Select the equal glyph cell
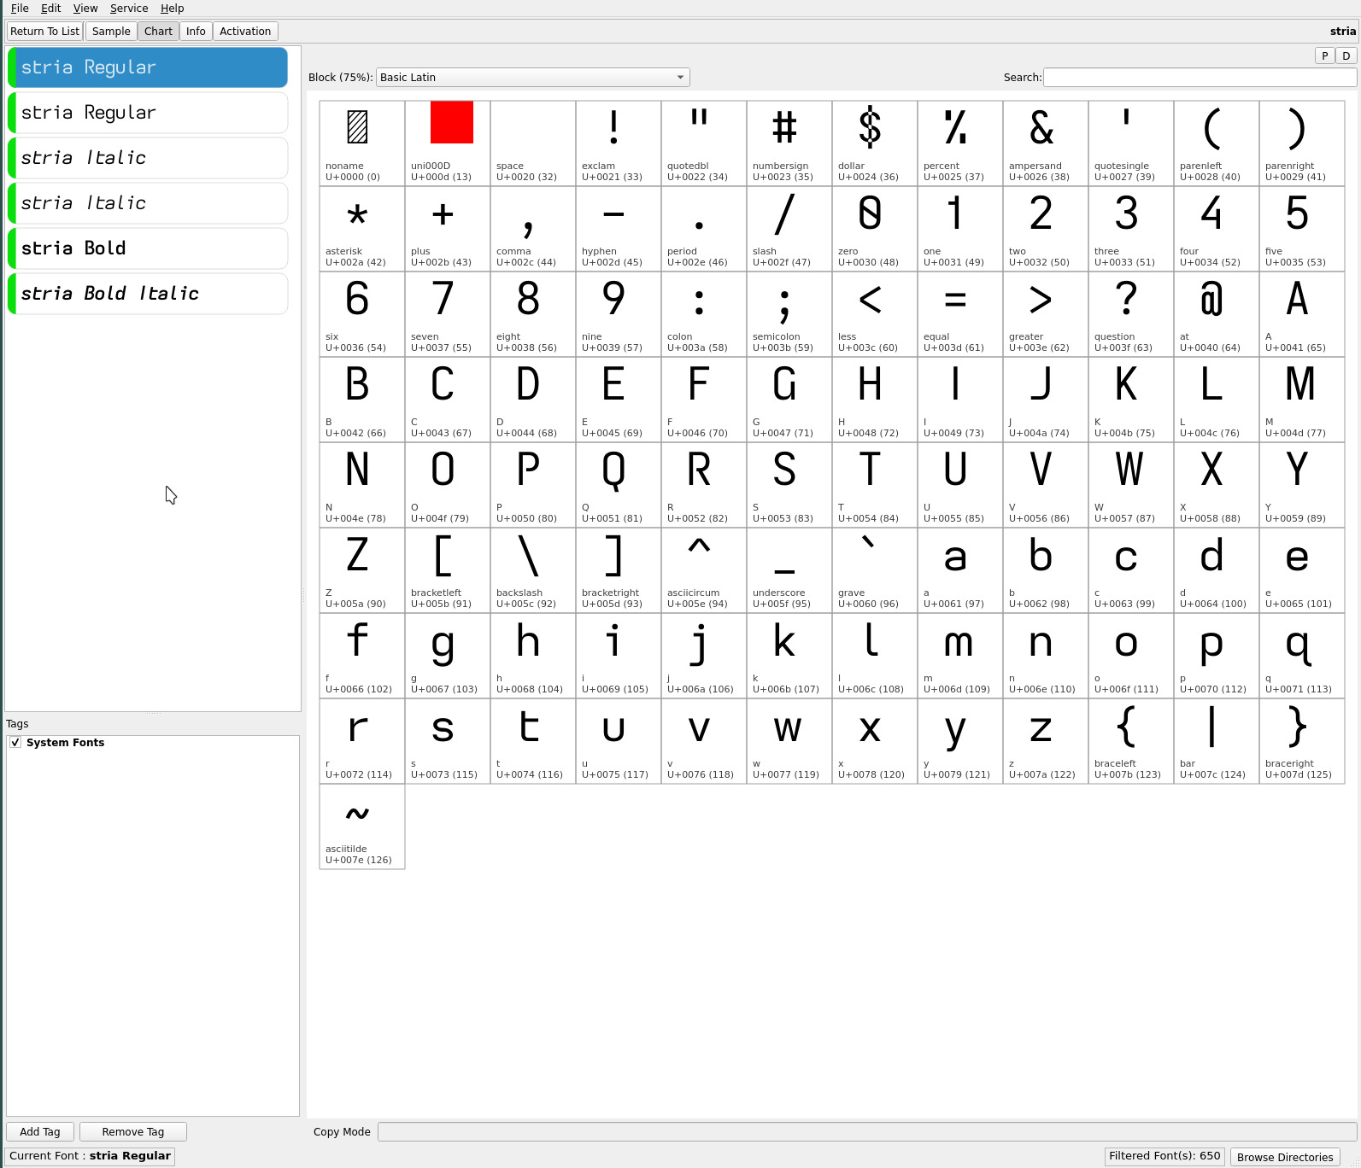 pyautogui.click(x=960, y=314)
